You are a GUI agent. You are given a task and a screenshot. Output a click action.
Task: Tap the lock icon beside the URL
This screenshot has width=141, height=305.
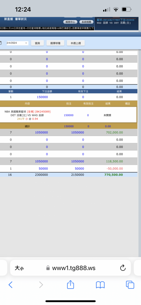pyautogui.click(x=48, y=268)
